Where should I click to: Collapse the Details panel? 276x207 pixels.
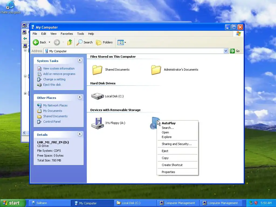(80, 134)
